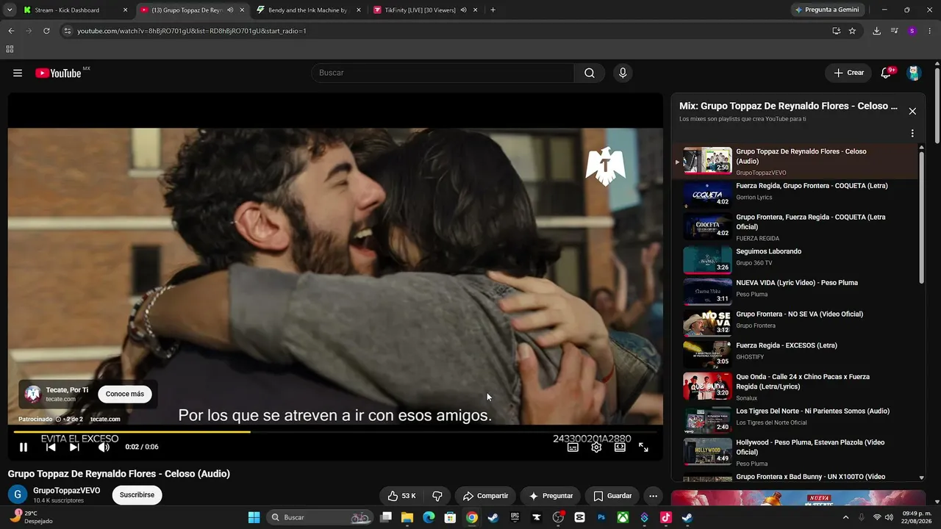Go back to the previous page
This screenshot has height=529, width=941.
[x=11, y=31]
